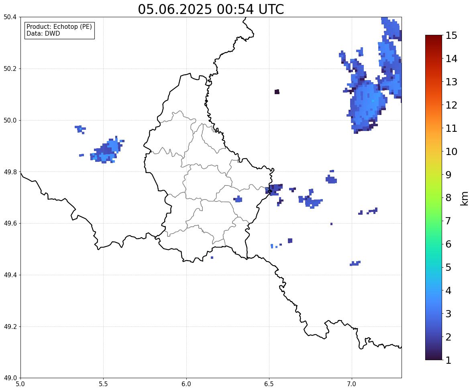Click latitude tick label "49.0"
The image size is (473, 391).
[x=10, y=378]
